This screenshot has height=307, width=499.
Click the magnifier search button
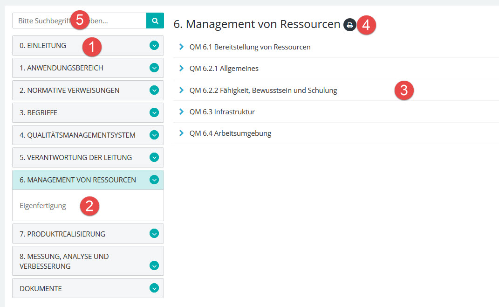[x=155, y=21]
